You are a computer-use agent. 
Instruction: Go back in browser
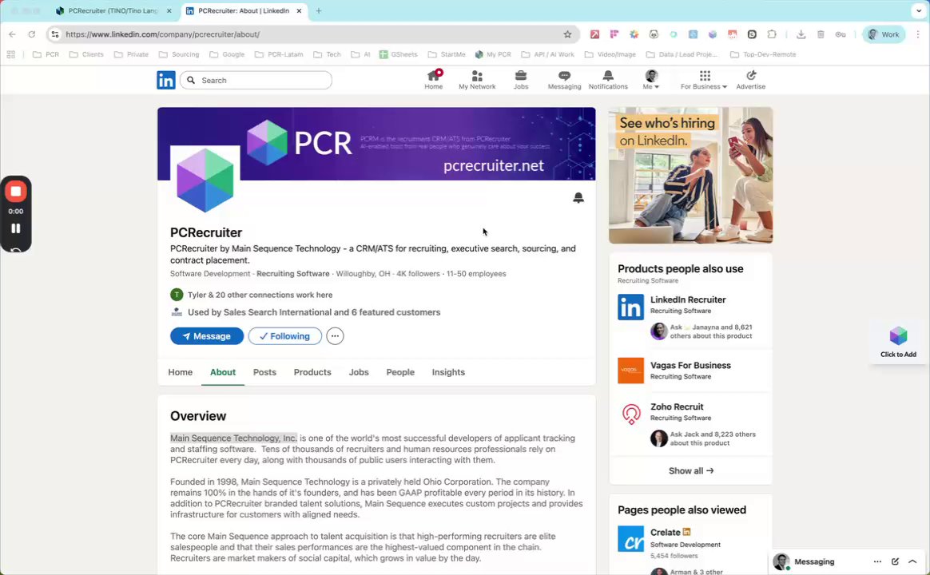pyautogui.click(x=13, y=34)
